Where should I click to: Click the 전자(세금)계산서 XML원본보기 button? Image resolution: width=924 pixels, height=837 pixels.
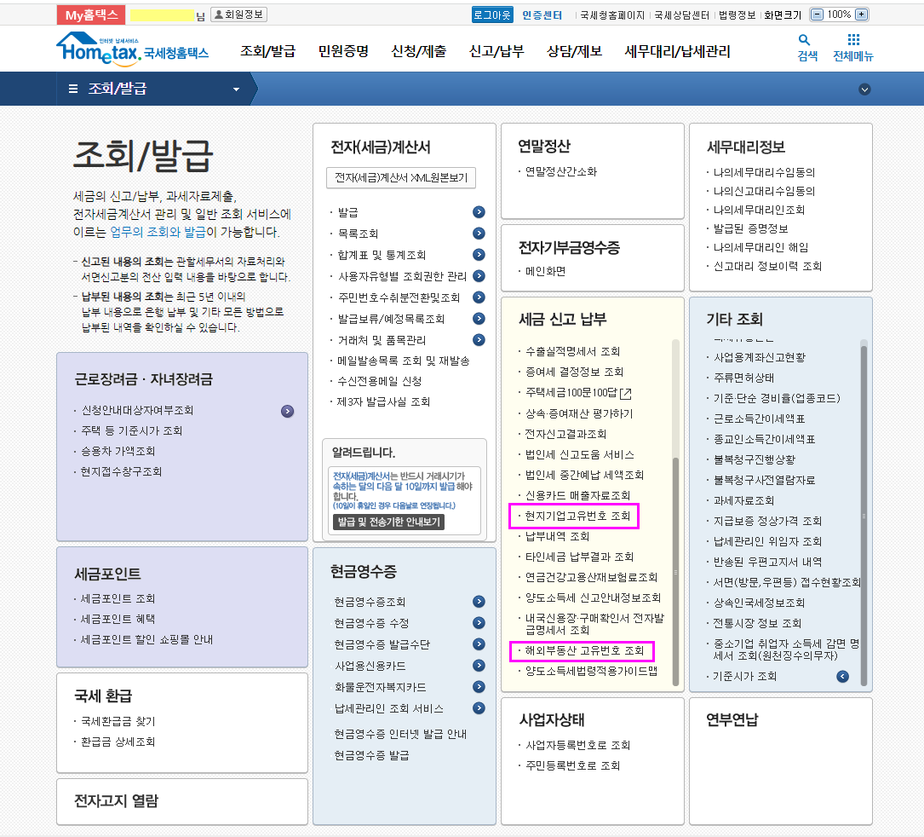[401, 177]
